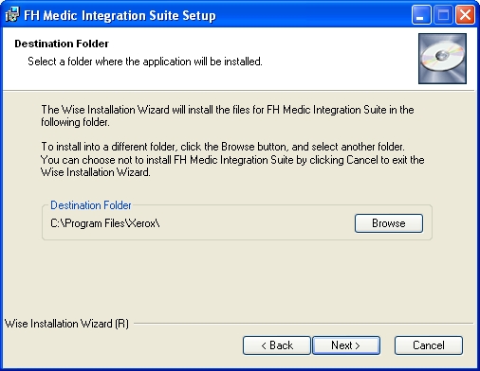Cancel the installation wizard
This screenshot has height=371, width=480.
click(429, 345)
